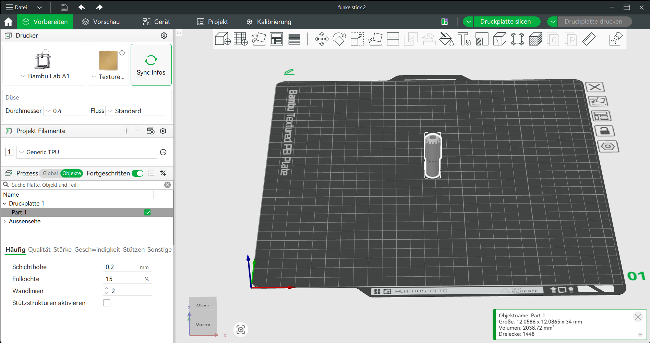Select the Move tool
650x343 pixels.
[322, 39]
